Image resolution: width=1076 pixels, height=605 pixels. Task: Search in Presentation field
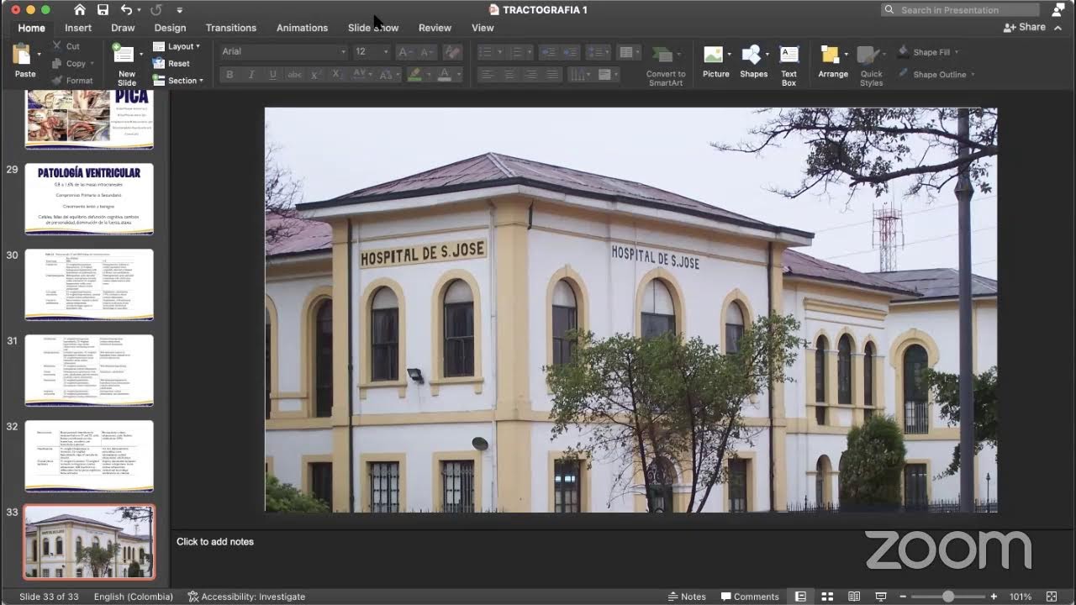(x=960, y=10)
